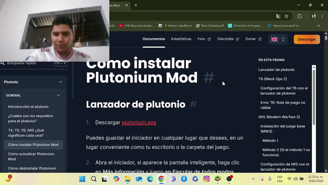Click the orange Descargar button
Screen dimensions: 328x185
point(307,39)
